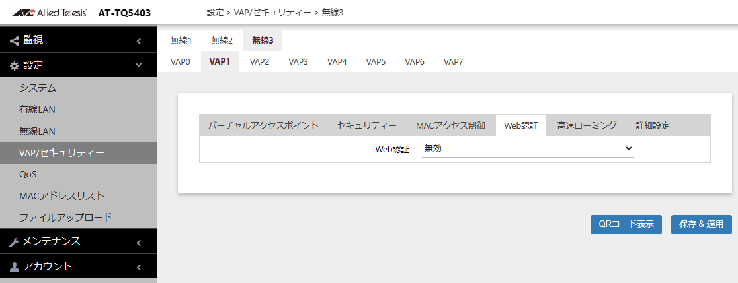Image resolution: width=738 pixels, height=283 pixels.
Task: Open the Web認証 dropdown set to 無効
Action: [528, 149]
